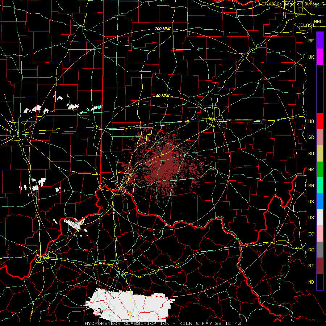Click the WS legend label
The height and width of the screenshot is (326, 326).
point(311,201)
